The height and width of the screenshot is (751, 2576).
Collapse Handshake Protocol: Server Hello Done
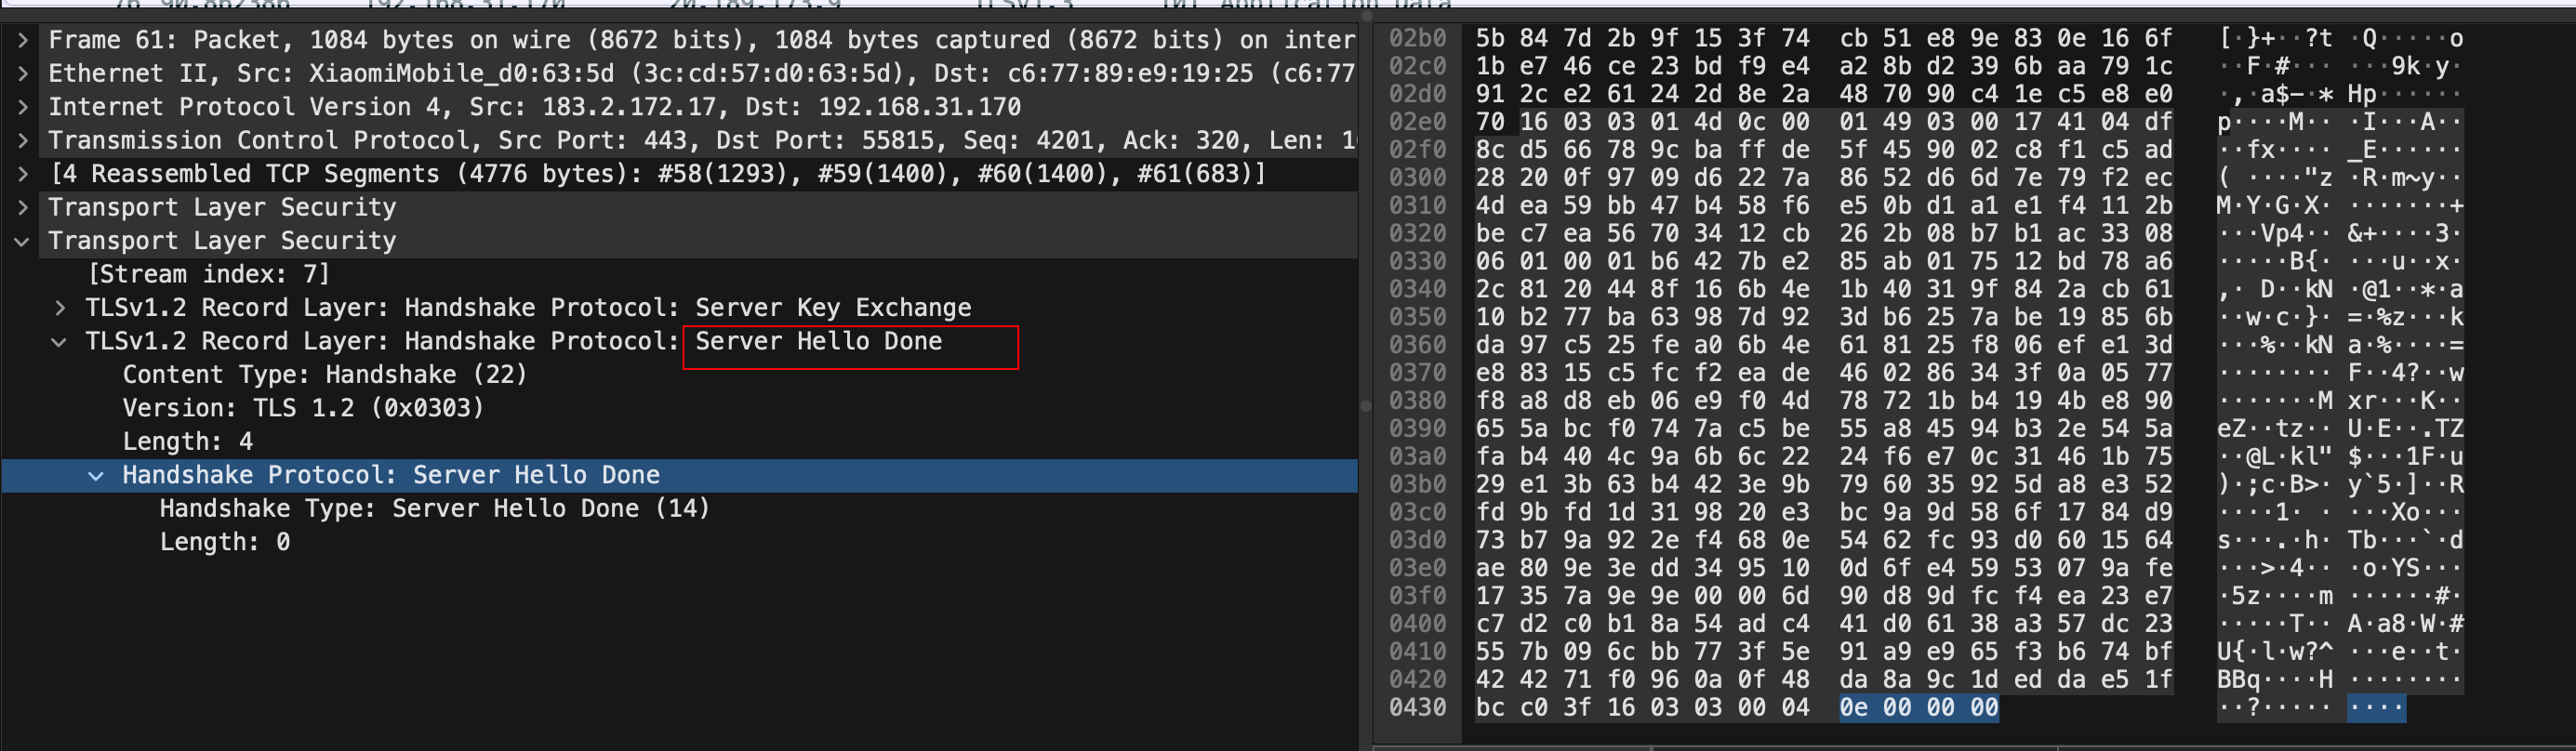pyautogui.click(x=97, y=476)
